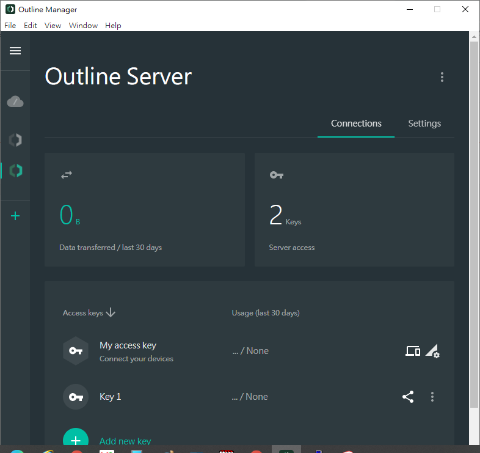This screenshot has height=453, width=480.
Task: Sort by Access keys column arrow
Action: tap(111, 312)
